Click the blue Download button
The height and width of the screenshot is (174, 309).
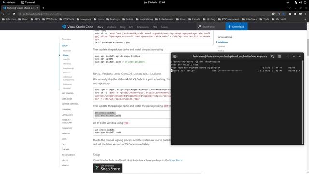click(237, 27)
